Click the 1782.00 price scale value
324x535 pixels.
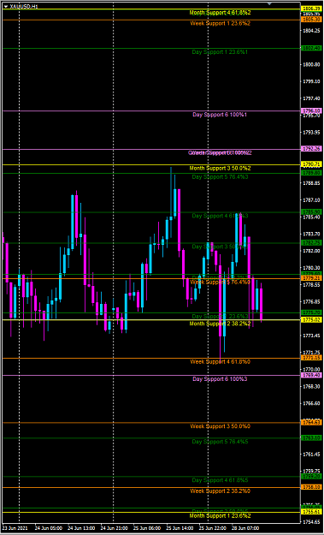tap(310, 251)
